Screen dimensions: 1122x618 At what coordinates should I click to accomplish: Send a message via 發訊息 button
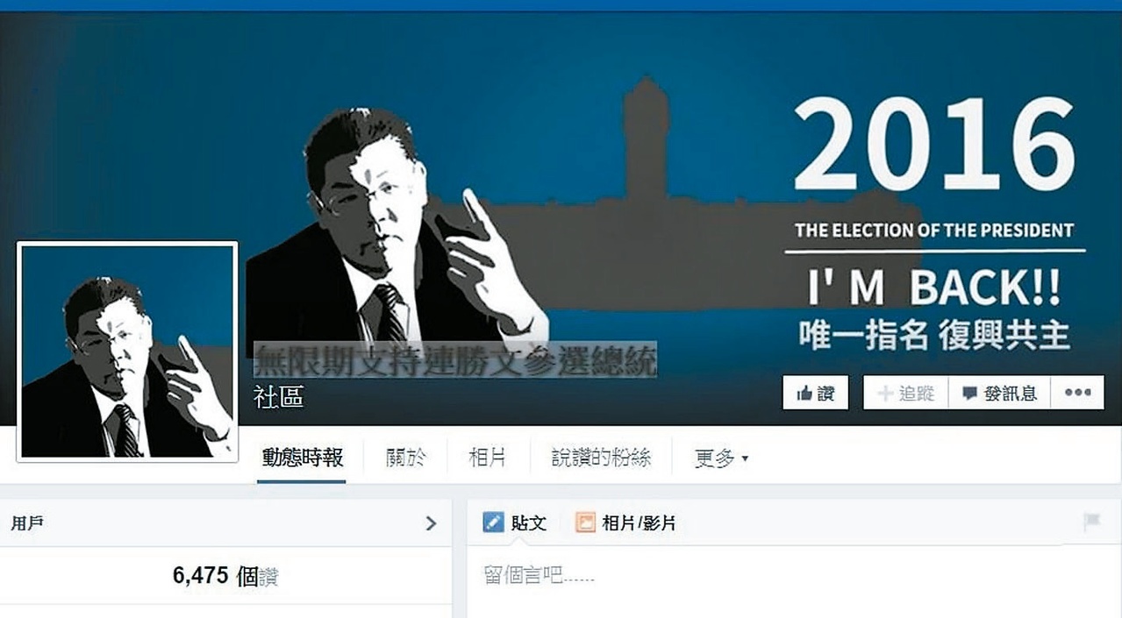[1000, 393]
